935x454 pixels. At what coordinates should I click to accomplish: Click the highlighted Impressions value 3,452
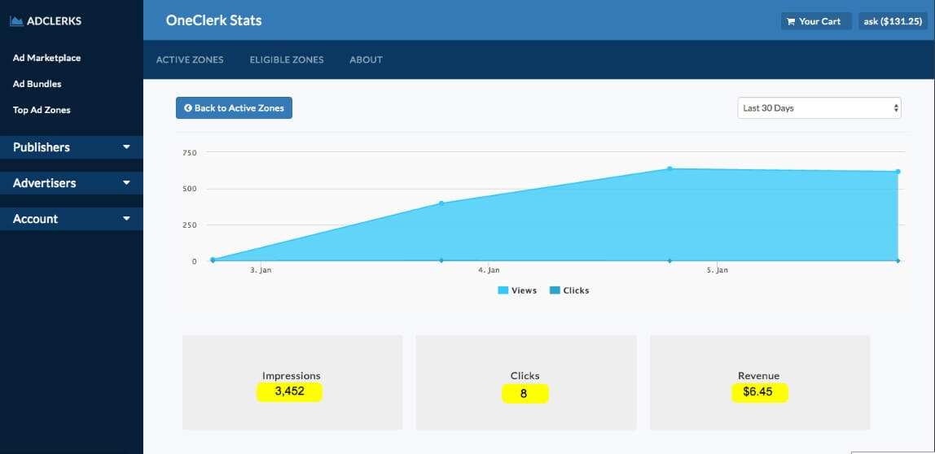click(x=289, y=392)
